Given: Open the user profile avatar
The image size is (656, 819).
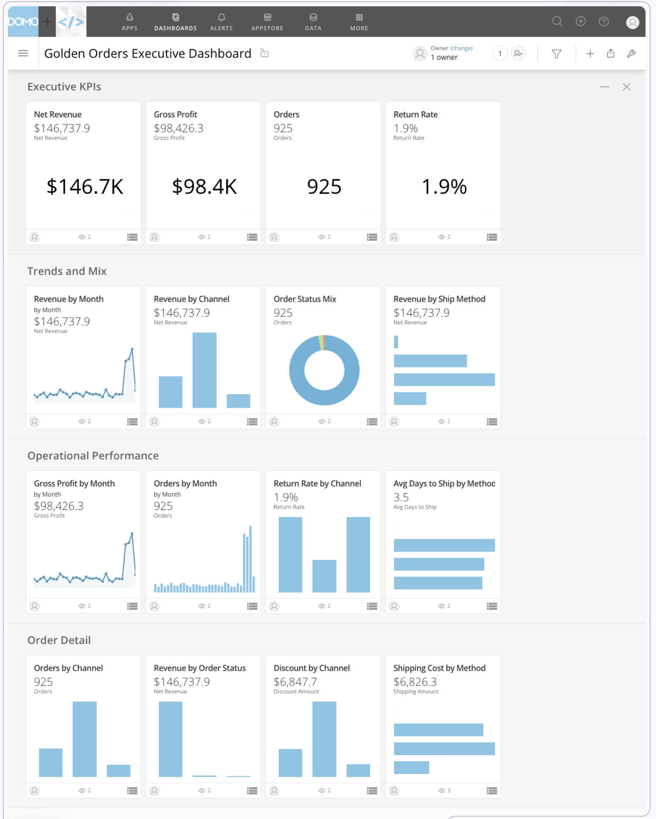Looking at the screenshot, I should [632, 22].
